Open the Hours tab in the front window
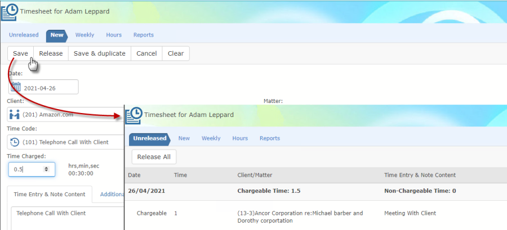Image resolution: width=507 pixels, height=230 pixels. [x=240, y=138]
